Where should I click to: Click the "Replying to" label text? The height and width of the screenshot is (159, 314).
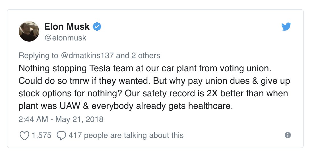click(38, 56)
